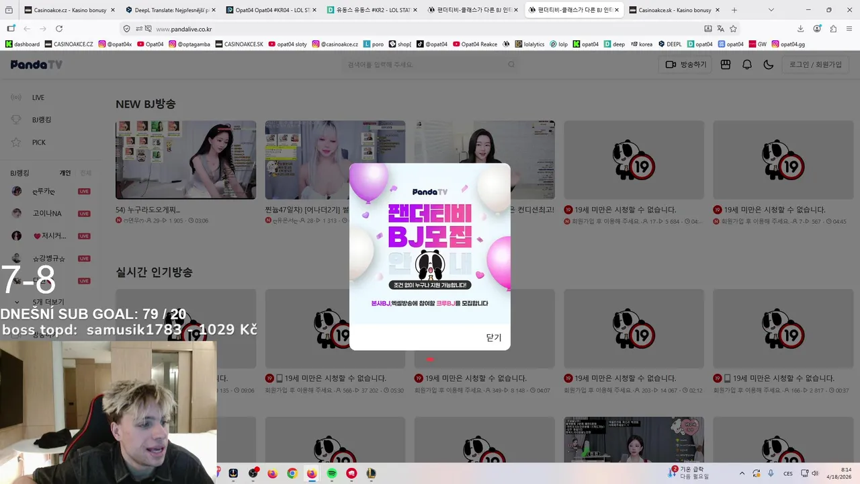Open the Firefox hamburger menu
This screenshot has height=484, width=860.
(x=849, y=29)
